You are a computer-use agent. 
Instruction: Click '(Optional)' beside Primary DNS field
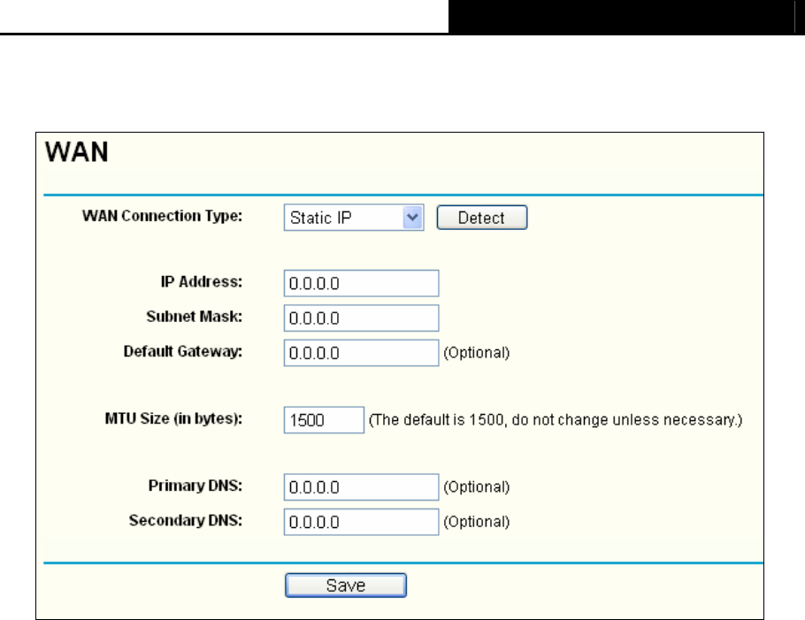click(x=477, y=487)
